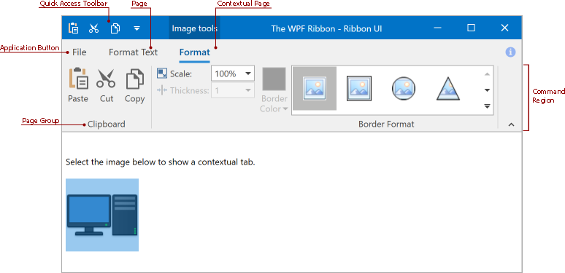Choose the circular border format thumbnail

pos(404,88)
